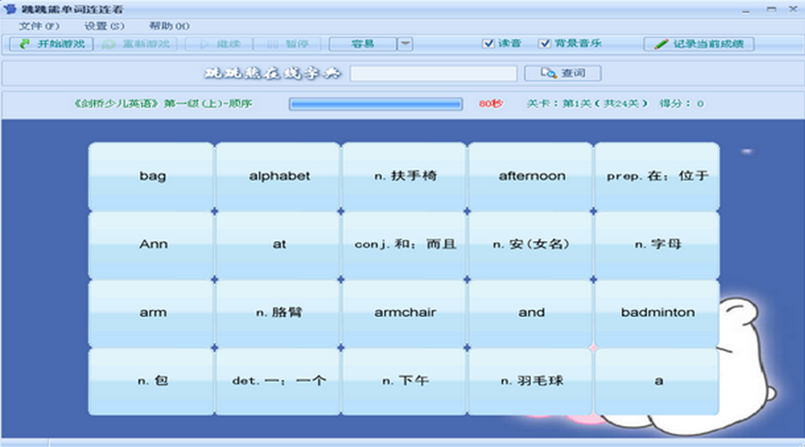Select the 'a' word card
Image resolution: width=805 pixels, height=447 pixels.
click(x=657, y=382)
